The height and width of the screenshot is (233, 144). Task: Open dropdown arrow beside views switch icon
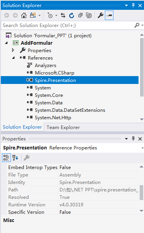40,15
